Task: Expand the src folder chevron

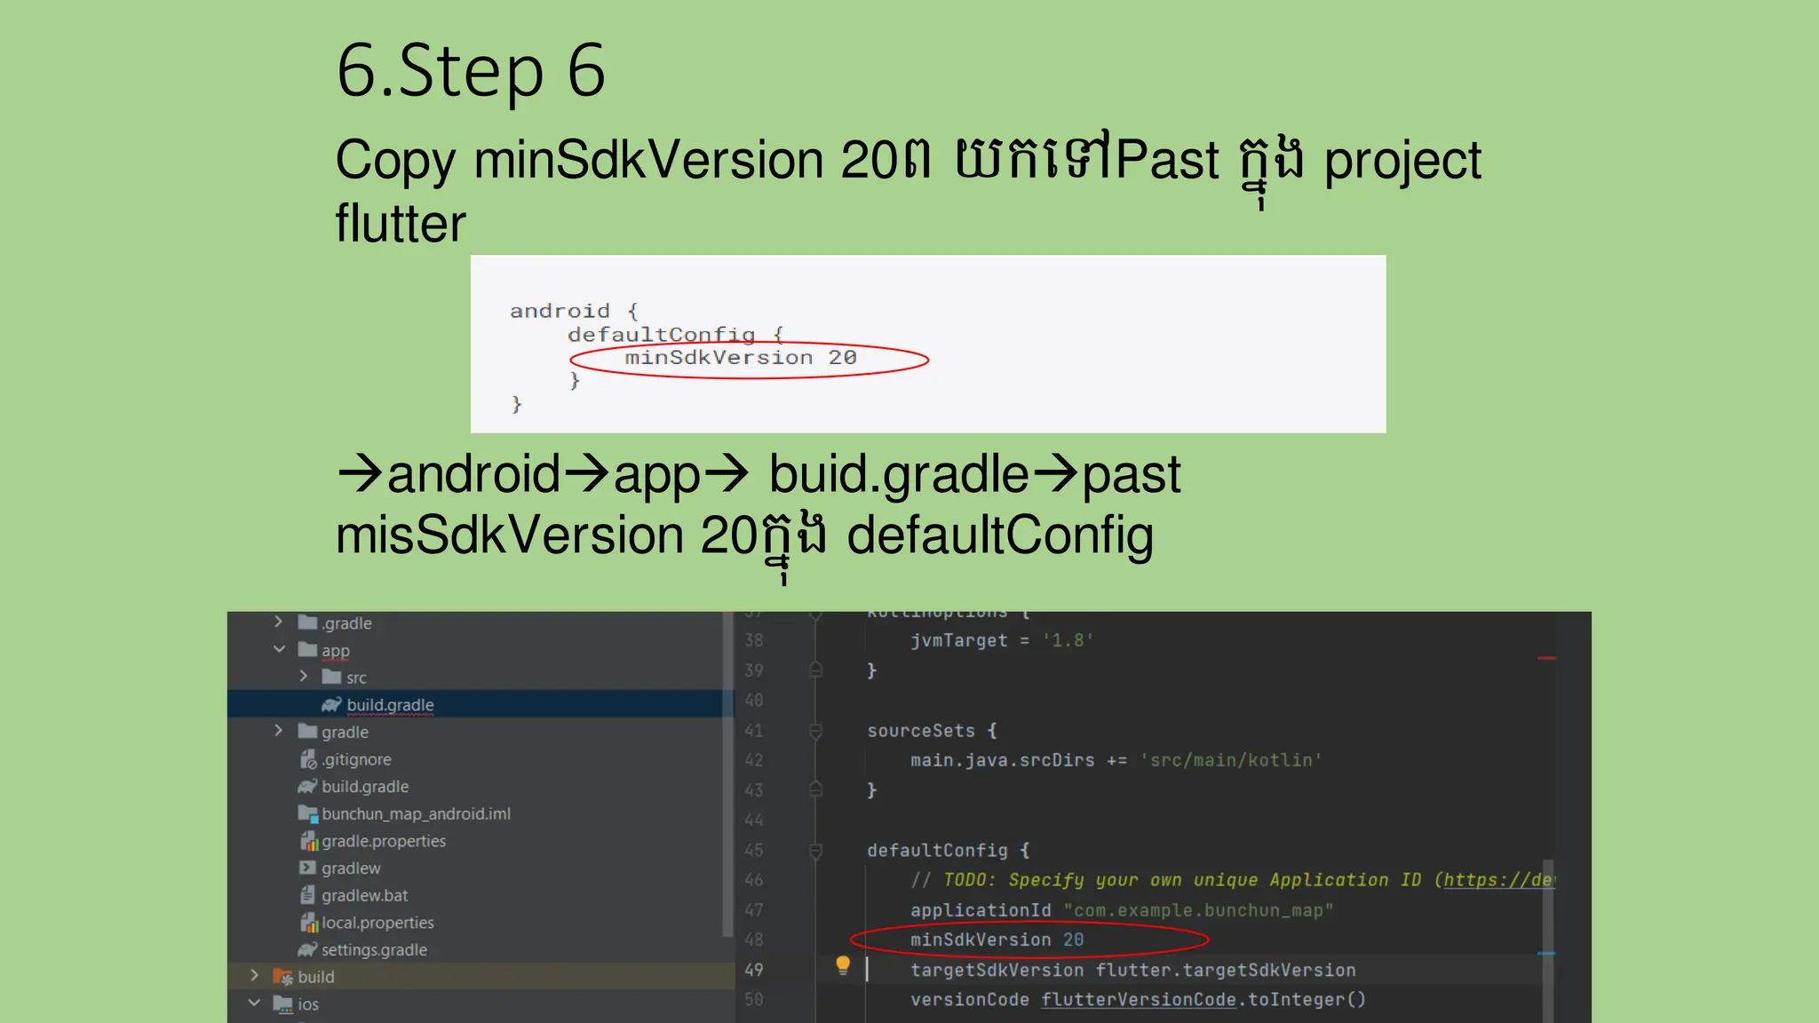Action: (304, 677)
